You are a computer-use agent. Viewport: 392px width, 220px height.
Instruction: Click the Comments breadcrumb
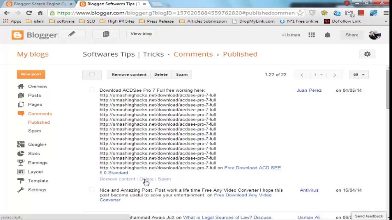(x=193, y=54)
